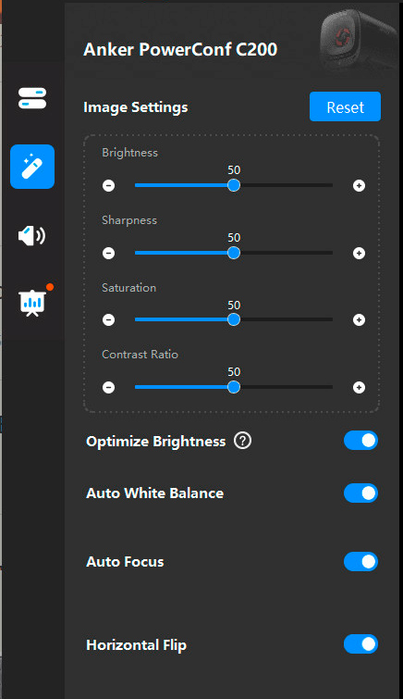
Task: Disable the Horizontal Flip switch
Action: coord(360,644)
